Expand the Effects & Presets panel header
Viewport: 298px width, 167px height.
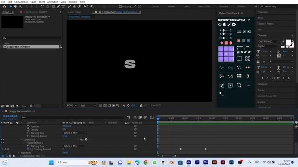click(266, 24)
